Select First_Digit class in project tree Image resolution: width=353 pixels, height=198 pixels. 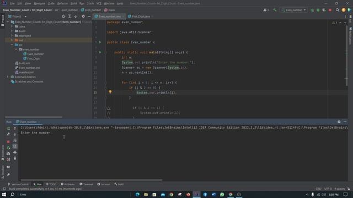coord(31,59)
